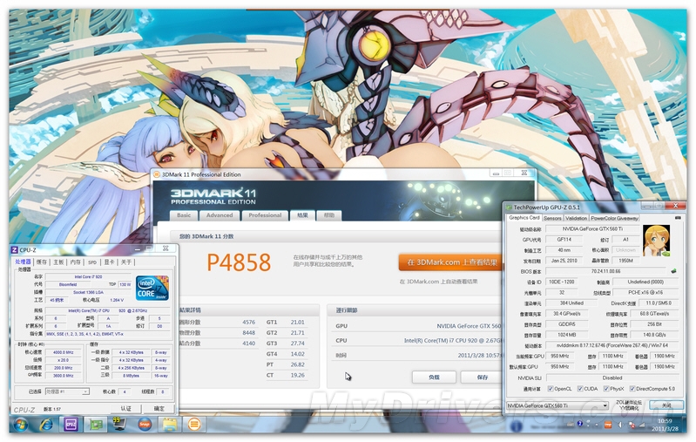This screenshot has height=442, width=696.
Task: Switch to the Validation tab in GPU-Z
Action: 576,218
